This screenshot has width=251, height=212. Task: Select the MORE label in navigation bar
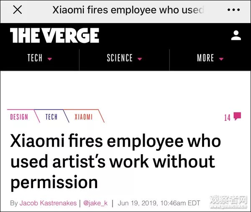[x=205, y=58]
